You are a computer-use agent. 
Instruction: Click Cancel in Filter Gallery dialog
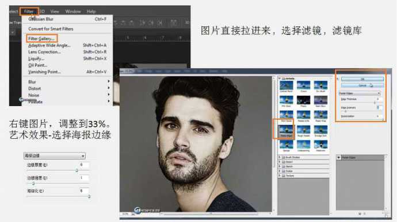pyautogui.click(x=362, y=85)
